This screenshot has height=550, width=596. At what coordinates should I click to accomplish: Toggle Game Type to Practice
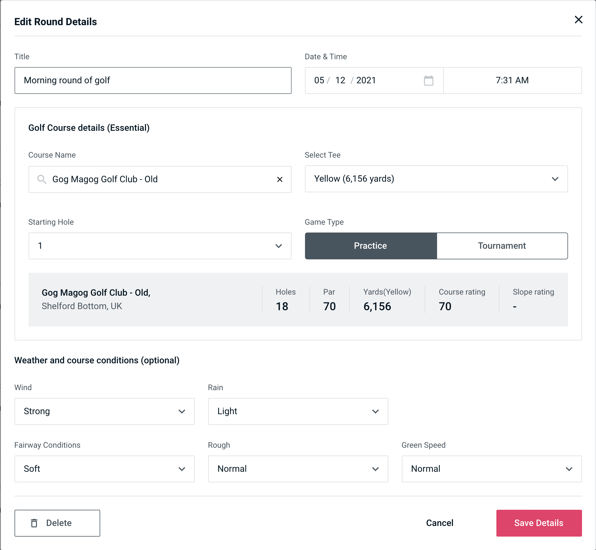(370, 246)
